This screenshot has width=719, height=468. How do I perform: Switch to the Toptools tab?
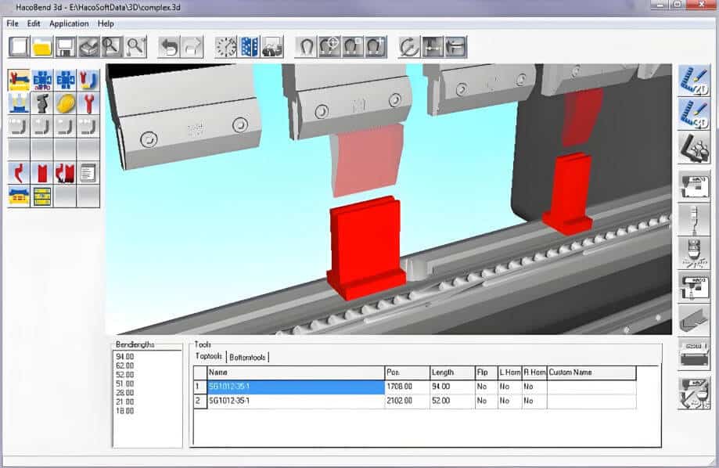tap(209, 357)
